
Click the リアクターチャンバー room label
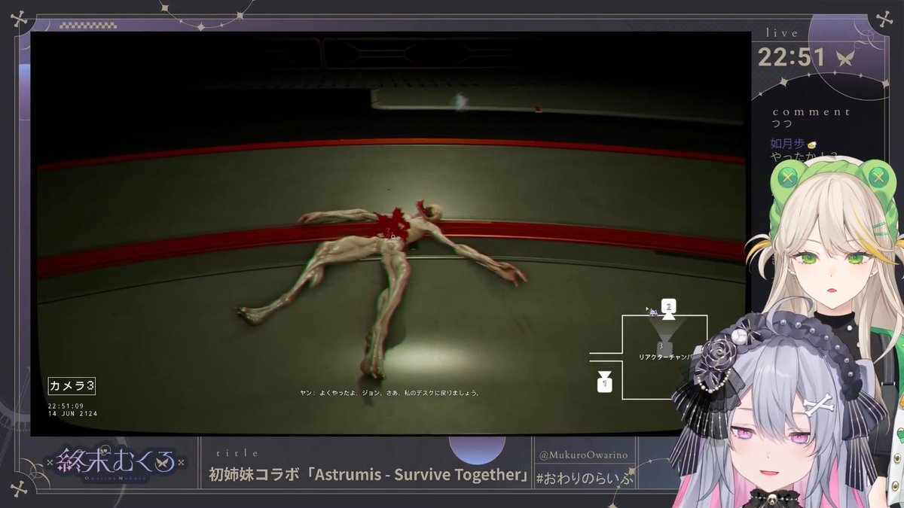pyautogui.click(x=664, y=357)
